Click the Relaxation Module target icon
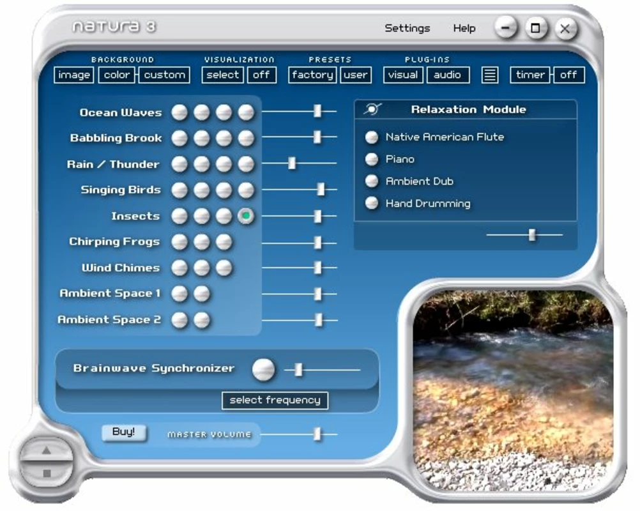 tap(372, 109)
